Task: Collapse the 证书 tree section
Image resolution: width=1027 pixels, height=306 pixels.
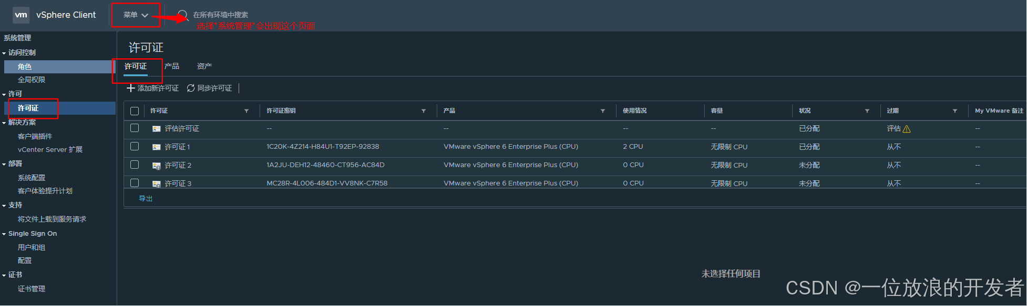Action: pos(4,275)
